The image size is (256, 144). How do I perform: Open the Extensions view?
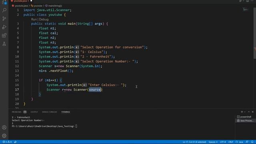tap(4, 36)
